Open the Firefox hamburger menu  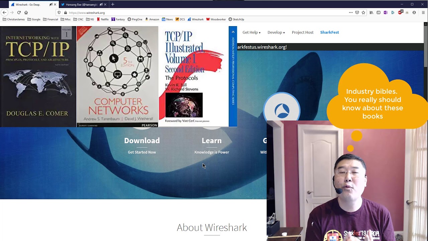pos(423,12)
